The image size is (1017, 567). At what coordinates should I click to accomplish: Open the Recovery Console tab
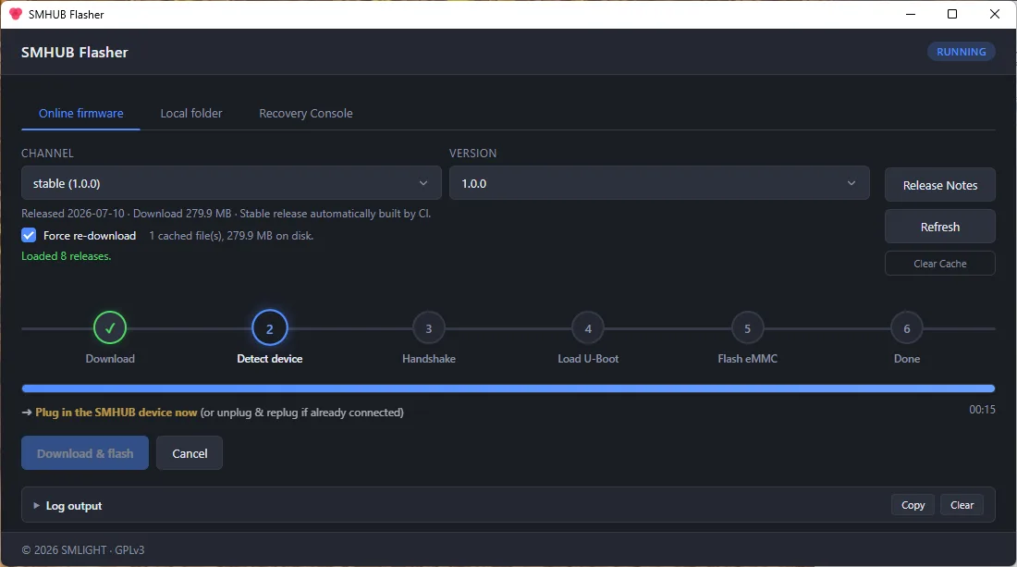tap(305, 114)
